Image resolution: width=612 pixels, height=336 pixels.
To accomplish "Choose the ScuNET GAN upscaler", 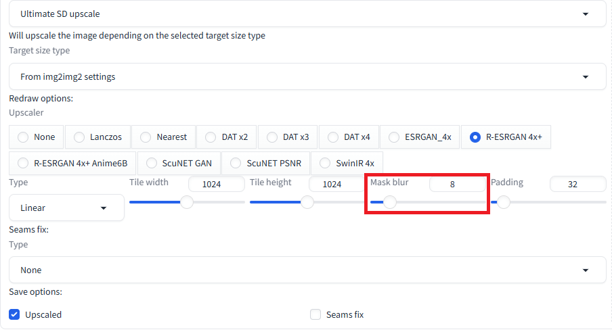I will [179, 163].
